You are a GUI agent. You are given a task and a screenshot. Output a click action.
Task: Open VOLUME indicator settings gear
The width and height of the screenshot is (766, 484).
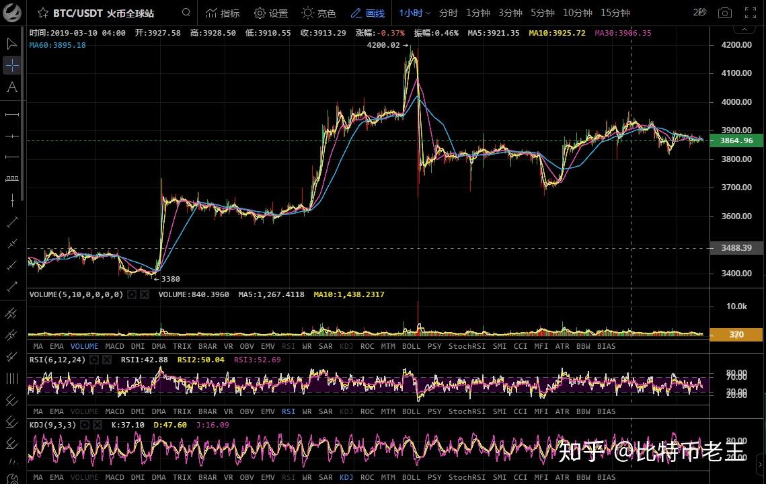coord(132,294)
